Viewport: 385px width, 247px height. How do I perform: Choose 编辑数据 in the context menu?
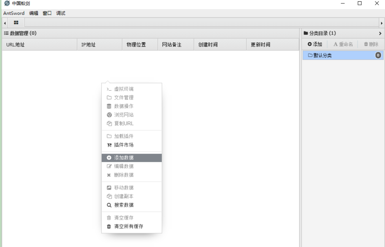click(132, 166)
